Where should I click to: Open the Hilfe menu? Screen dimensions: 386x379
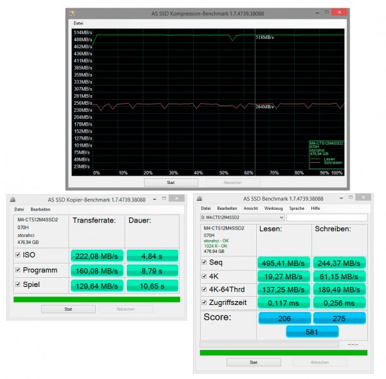click(x=315, y=208)
